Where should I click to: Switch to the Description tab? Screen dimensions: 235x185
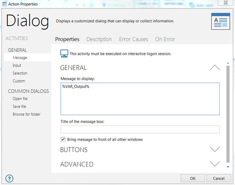[99, 39]
